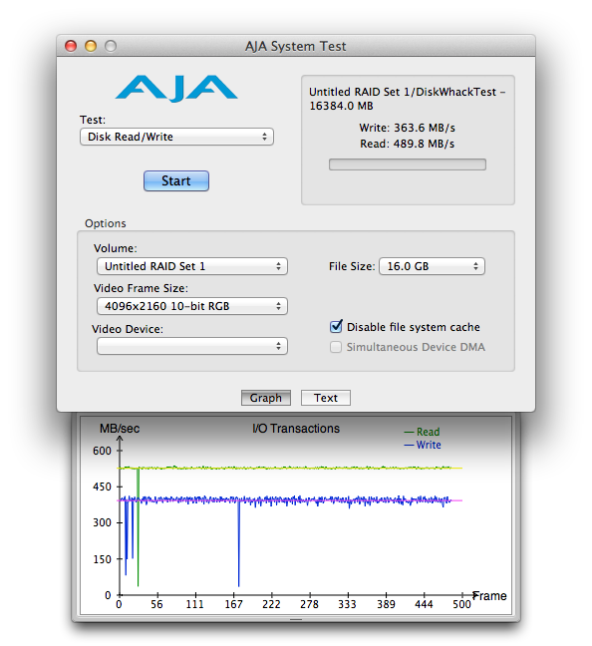Screen dimensions: 592x646
Task: Click the AJA System Test title bar
Action: pos(296,46)
